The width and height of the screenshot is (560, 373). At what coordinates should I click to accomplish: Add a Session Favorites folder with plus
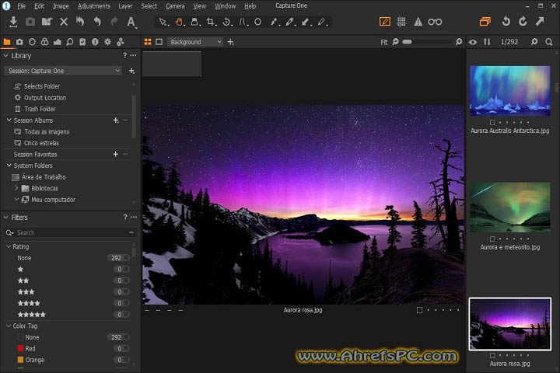pos(115,154)
